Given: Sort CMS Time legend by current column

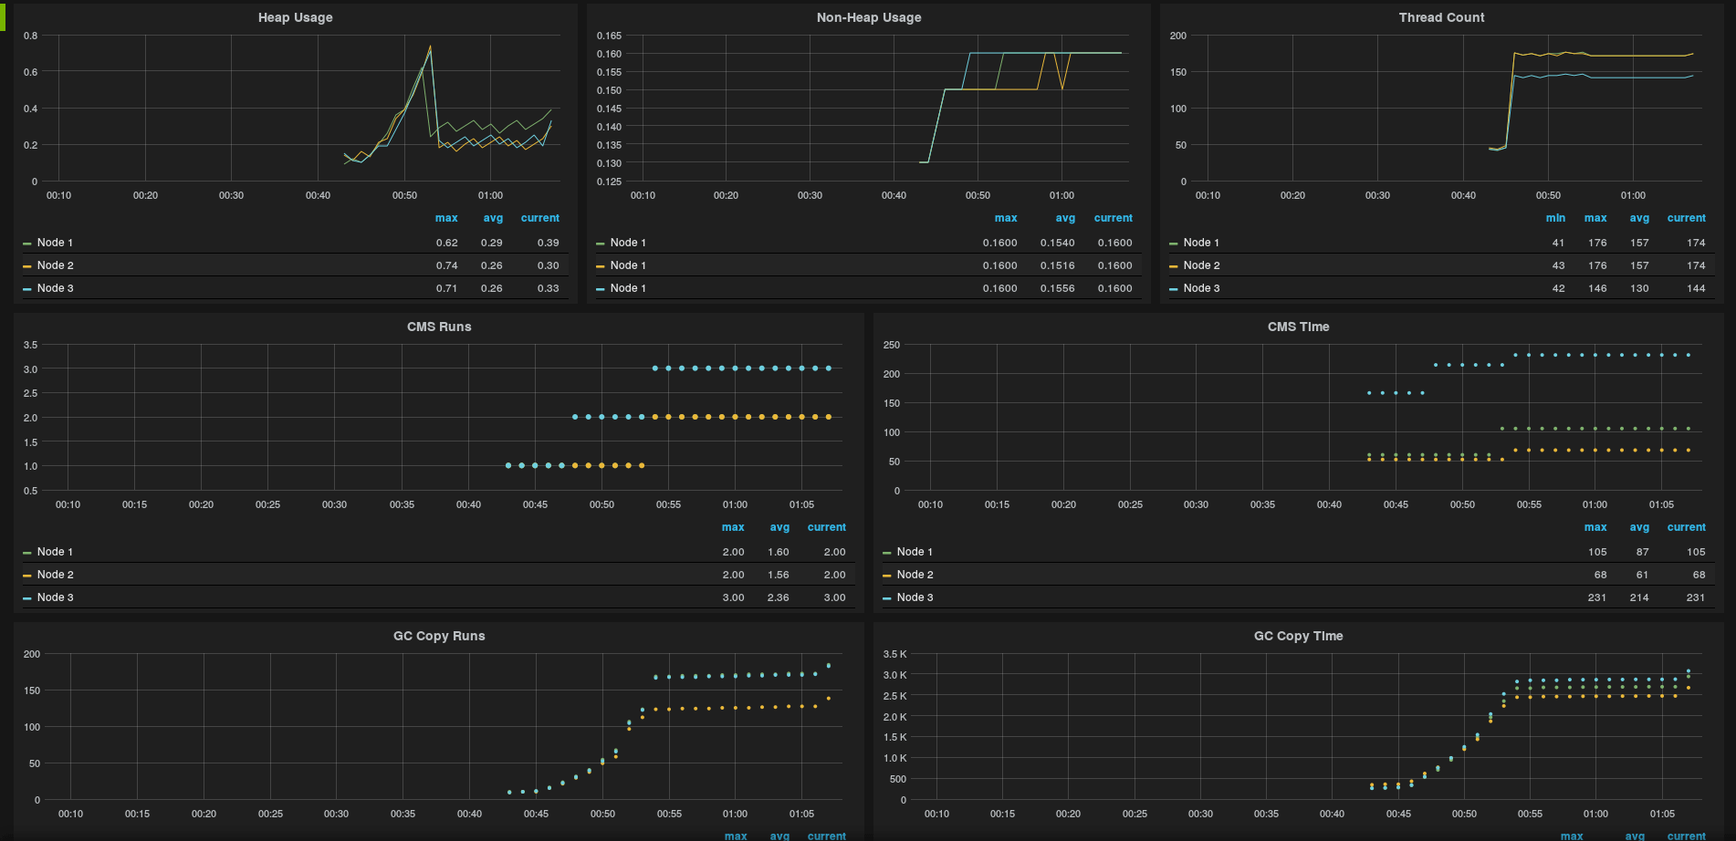Looking at the screenshot, I should tap(1686, 527).
